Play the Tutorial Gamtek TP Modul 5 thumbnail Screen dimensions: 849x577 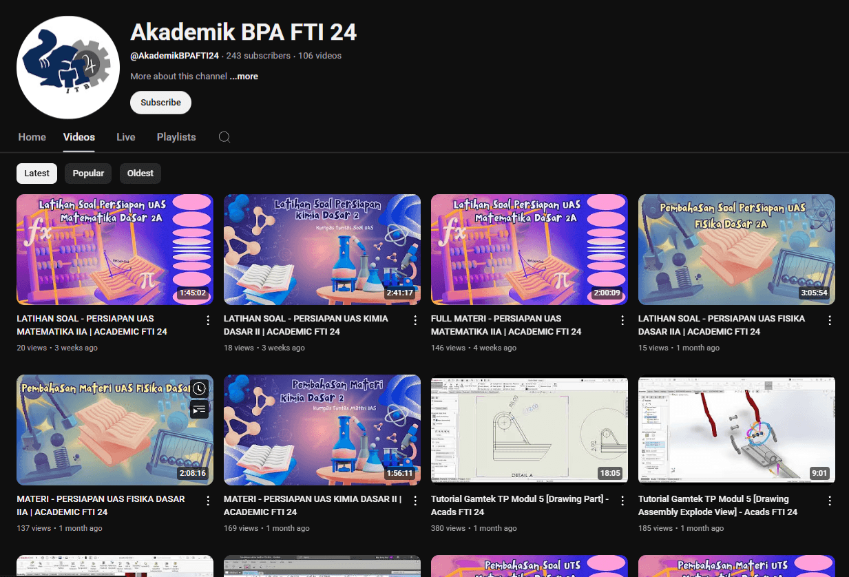click(529, 430)
